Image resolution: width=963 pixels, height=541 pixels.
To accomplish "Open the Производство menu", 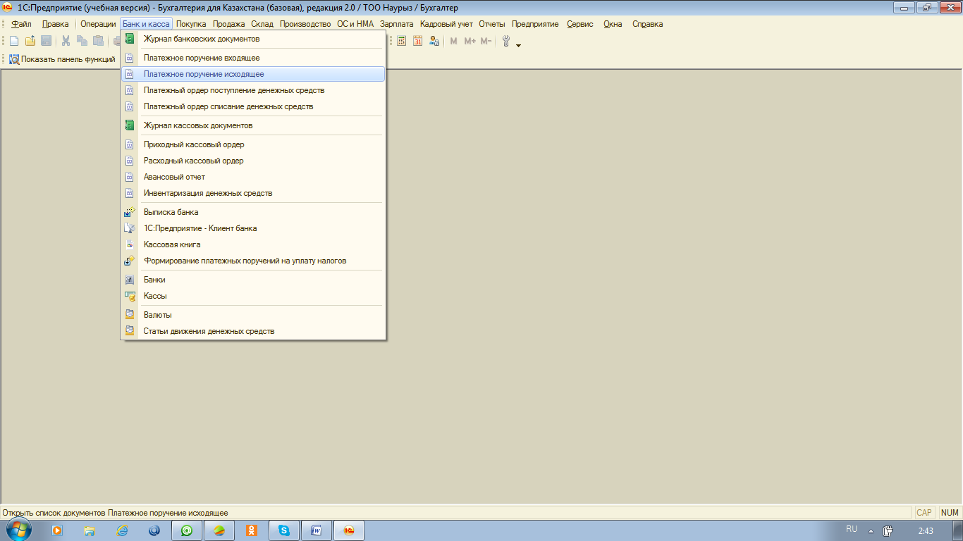I will coord(305,24).
